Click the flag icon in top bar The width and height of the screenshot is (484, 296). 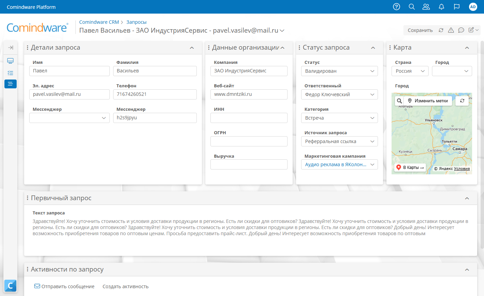[x=457, y=7]
